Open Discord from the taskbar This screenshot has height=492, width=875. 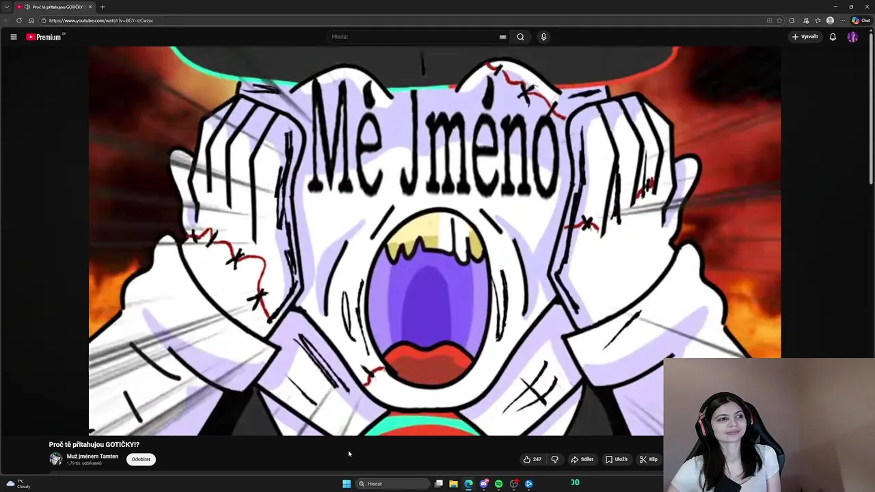pos(484,484)
